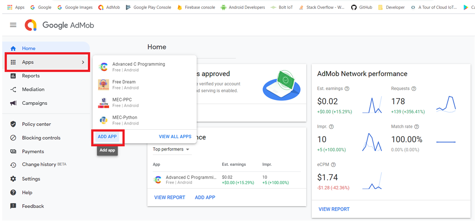Viewport: 475px width, 221px height.
Task: Select MEC-PPC in apps popup
Action: coord(145,103)
